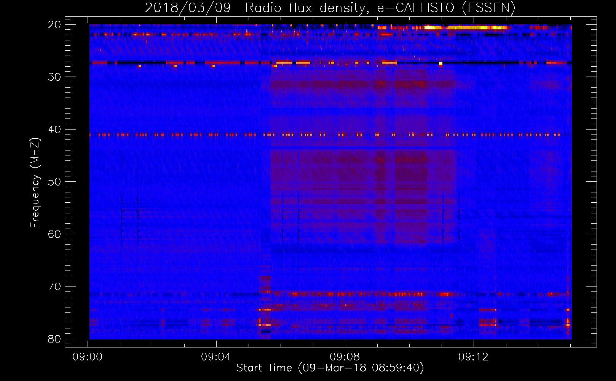Image resolution: width=616 pixels, height=381 pixels.
Task: Click the '40' frequency tick label
Action: click(54, 130)
